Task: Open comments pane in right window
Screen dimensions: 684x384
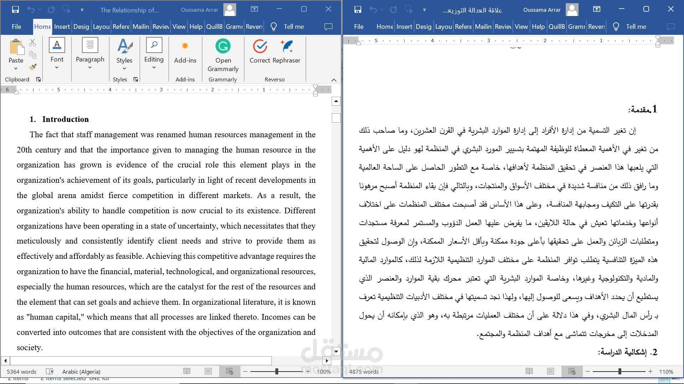Action: [x=671, y=27]
